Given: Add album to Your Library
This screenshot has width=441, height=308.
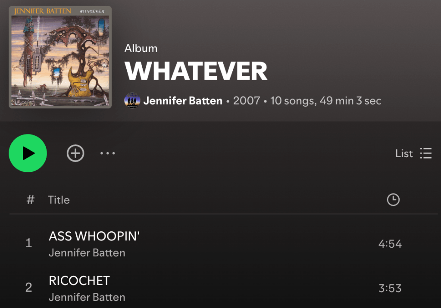Looking at the screenshot, I should click(x=75, y=153).
